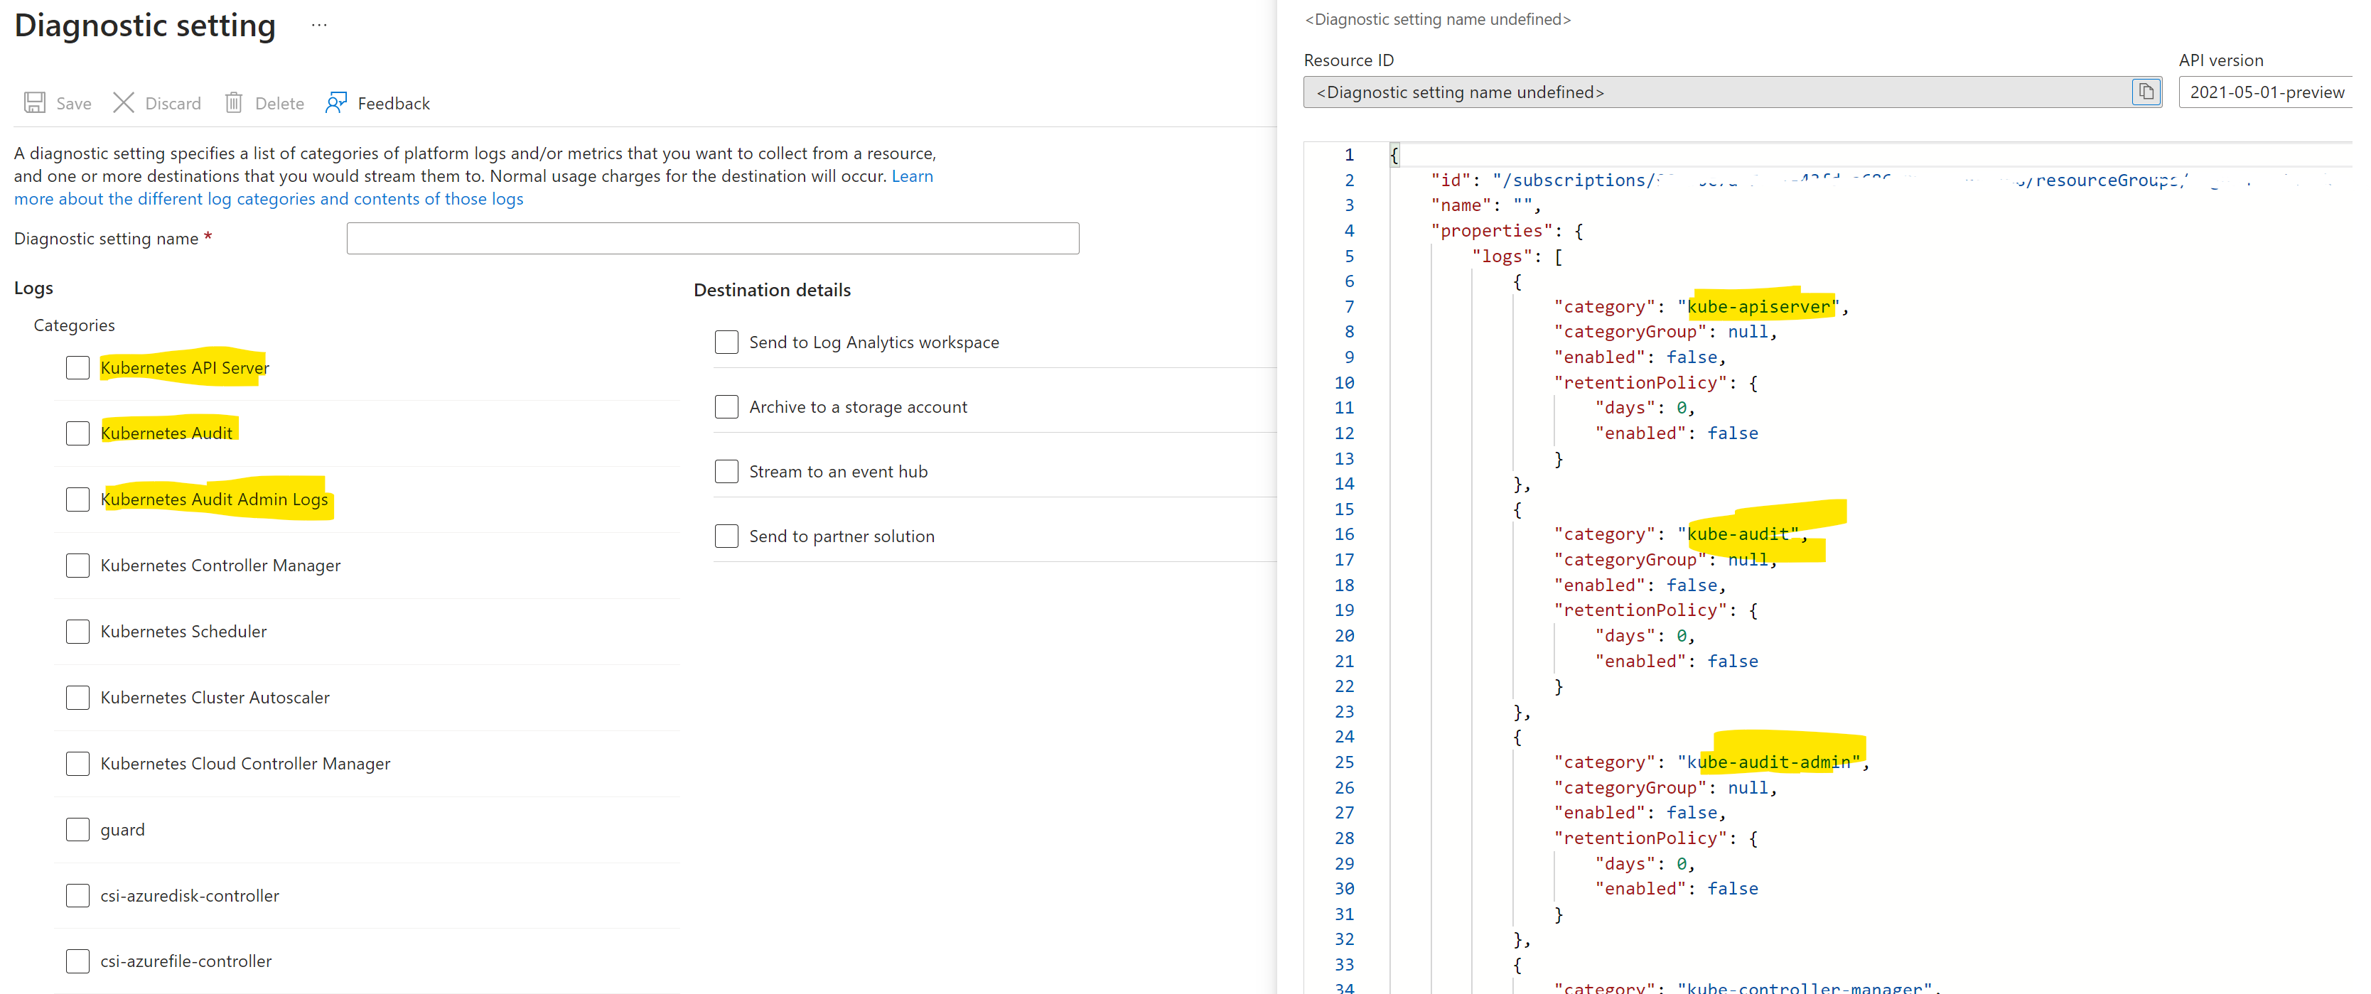The width and height of the screenshot is (2371, 994).
Task: Check the Kubernetes Audit Admin Logs category
Action: [x=78, y=499]
